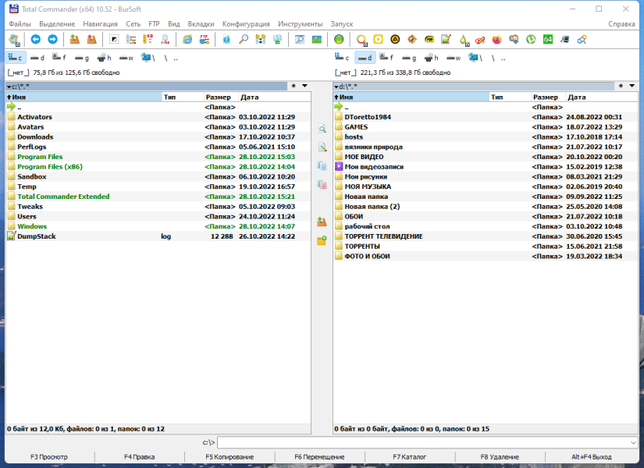Click the r-hs file attributes icon

[x=165, y=40]
